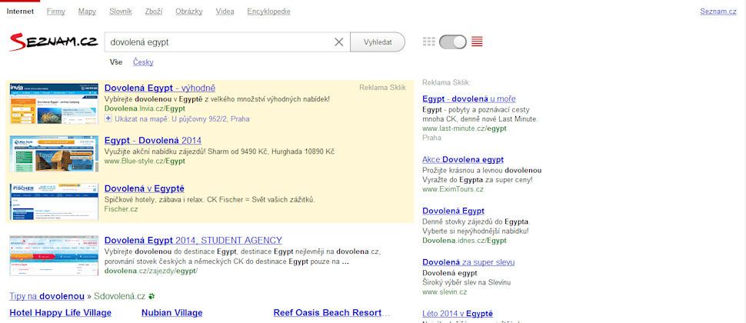Image resolution: width=746 pixels, height=323 pixels.
Task: Filter results by Česky
Action: [143, 62]
